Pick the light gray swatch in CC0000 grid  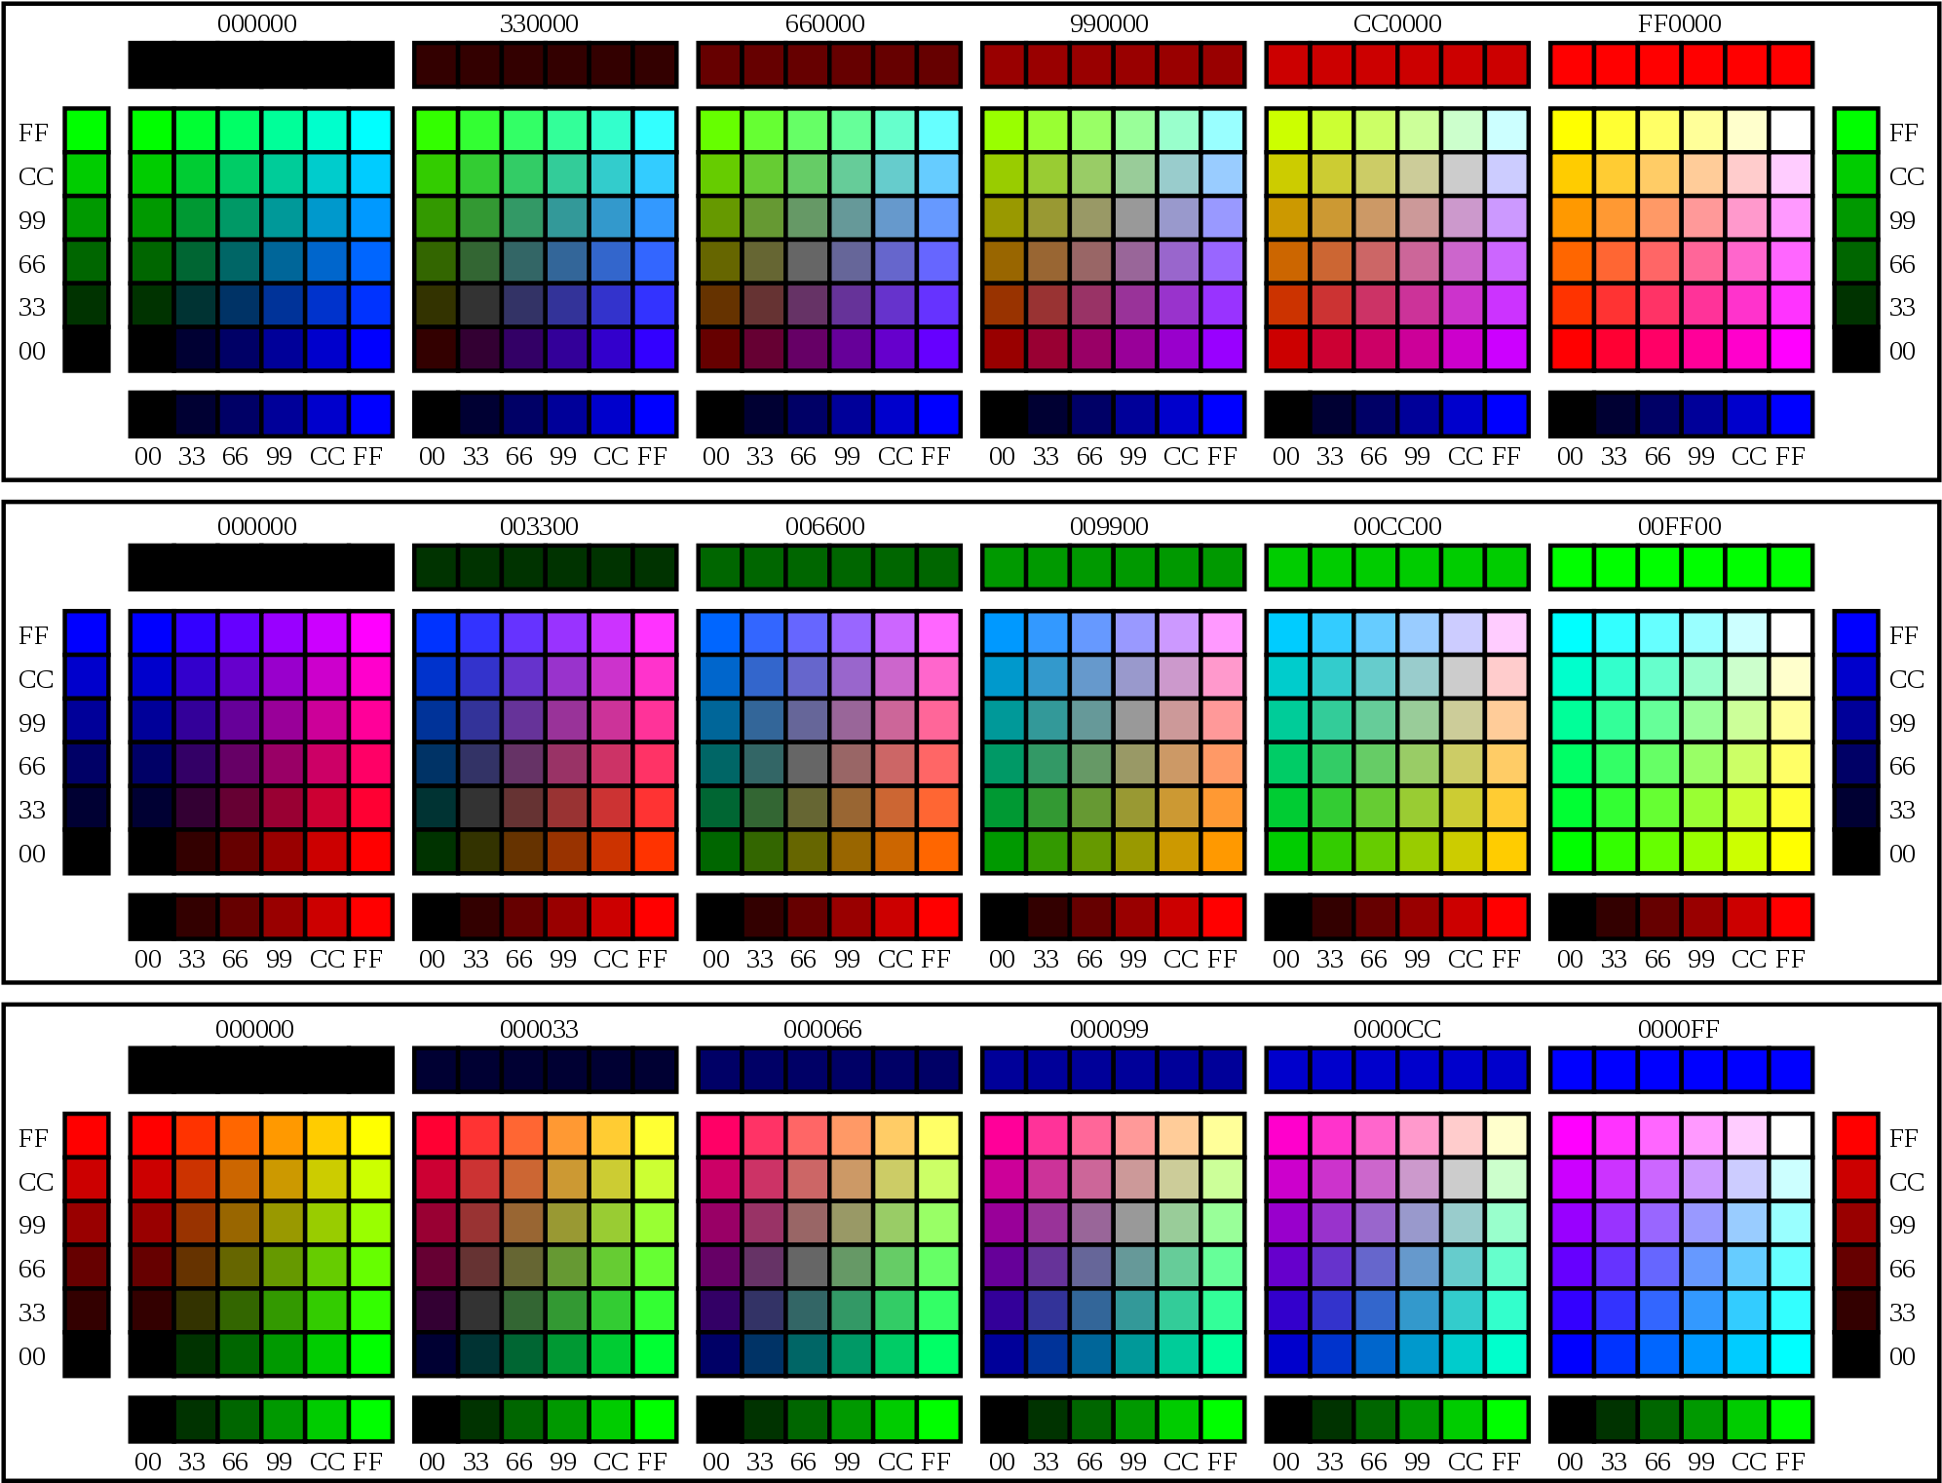[1463, 174]
